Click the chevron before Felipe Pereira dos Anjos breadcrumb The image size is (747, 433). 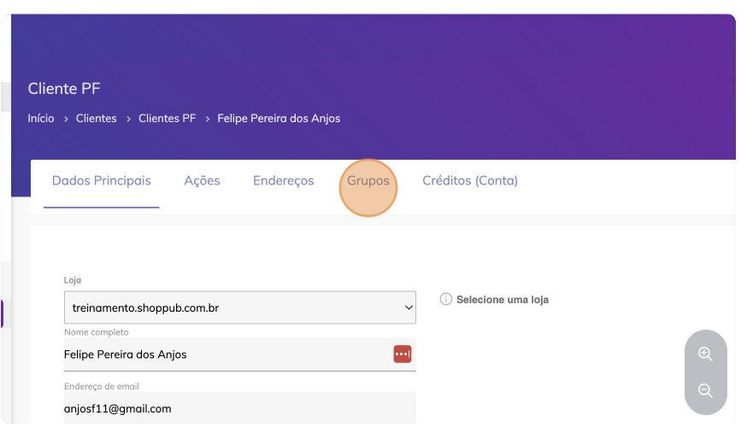pyautogui.click(x=207, y=119)
